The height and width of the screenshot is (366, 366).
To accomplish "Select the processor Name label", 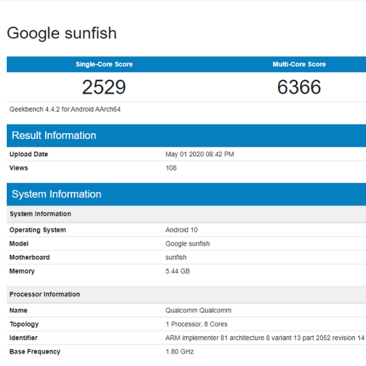I will tap(18, 310).
